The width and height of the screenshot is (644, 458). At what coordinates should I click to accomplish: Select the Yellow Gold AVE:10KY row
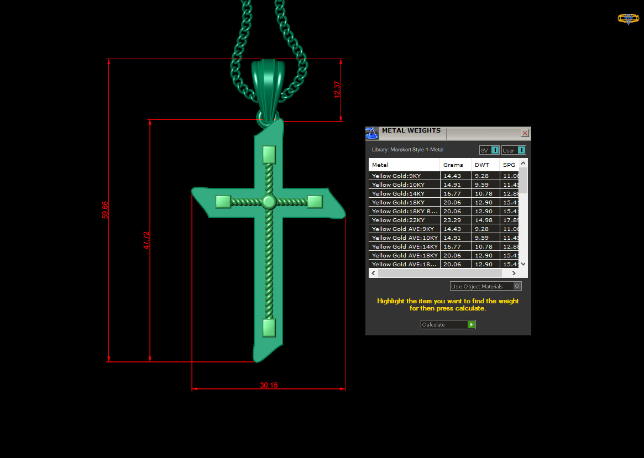pos(444,238)
